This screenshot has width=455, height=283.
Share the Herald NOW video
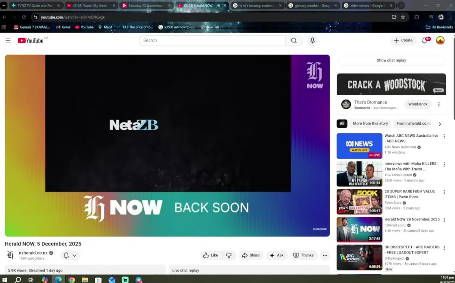point(251,255)
